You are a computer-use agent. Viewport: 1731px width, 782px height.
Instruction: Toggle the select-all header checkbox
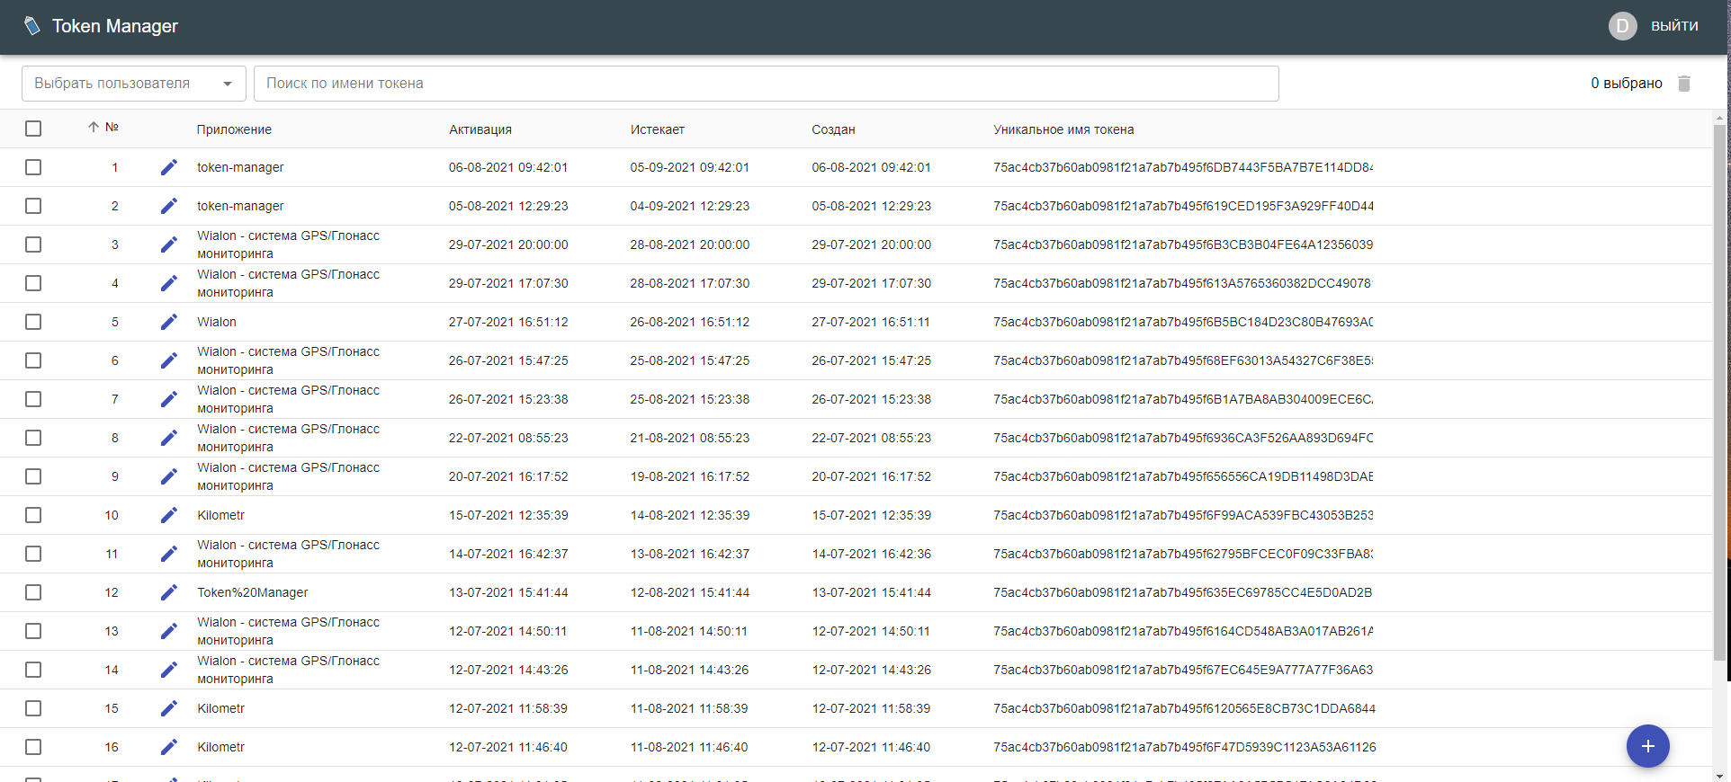[33, 129]
